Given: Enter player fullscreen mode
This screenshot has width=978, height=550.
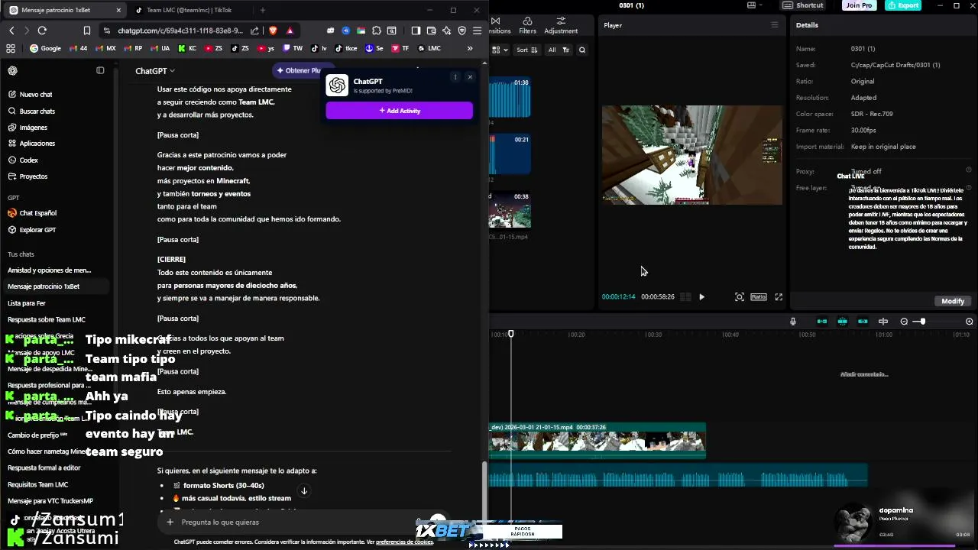Looking at the screenshot, I should [779, 296].
